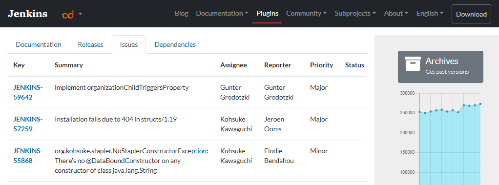Screen dimensions: 499x185
Task: Change language via English dropdown
Action: [x=430, y=13]
